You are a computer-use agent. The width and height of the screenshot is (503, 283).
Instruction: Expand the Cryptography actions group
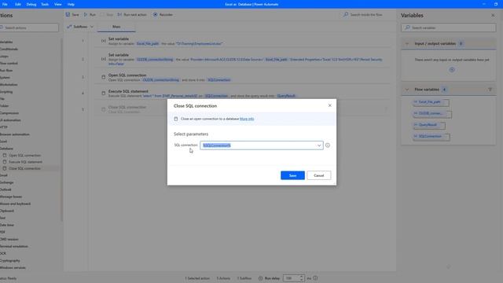(x=10, y=260)
